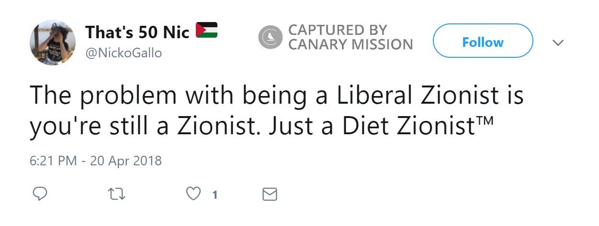Viewport: 599px width, 226px height.
Task: Like the tweet with the heart icon
Action: tap(193, 194)
